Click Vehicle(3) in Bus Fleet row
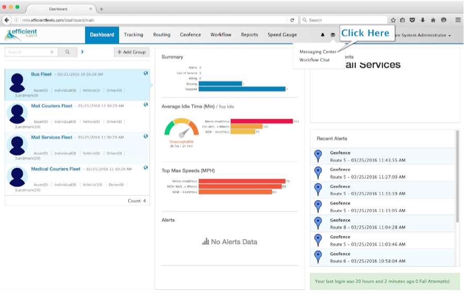 (x=91, y=91)
